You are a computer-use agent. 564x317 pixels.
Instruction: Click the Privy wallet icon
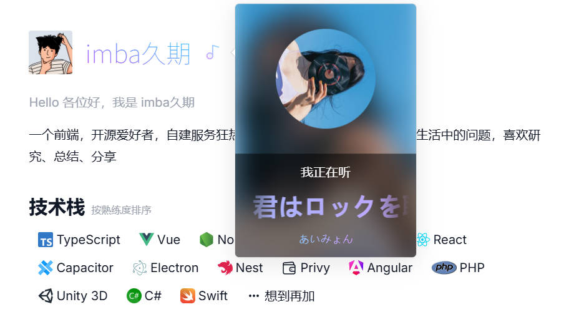point(289,268)
